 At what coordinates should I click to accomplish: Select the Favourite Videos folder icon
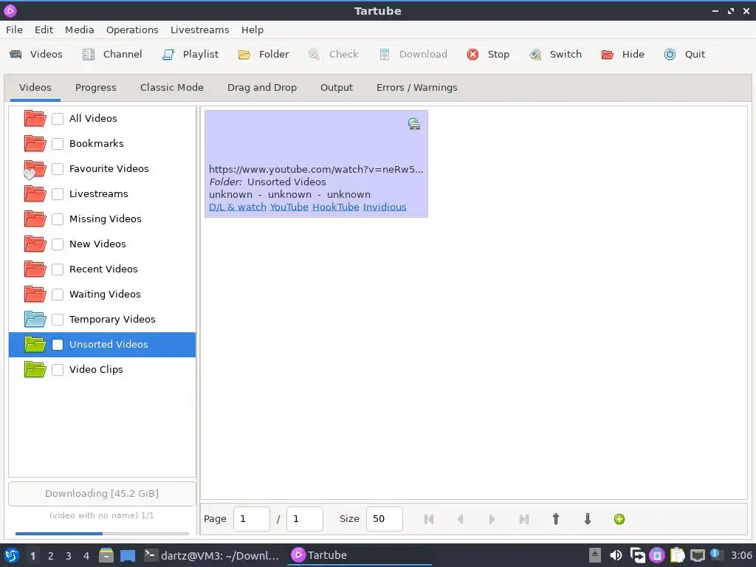35,169
